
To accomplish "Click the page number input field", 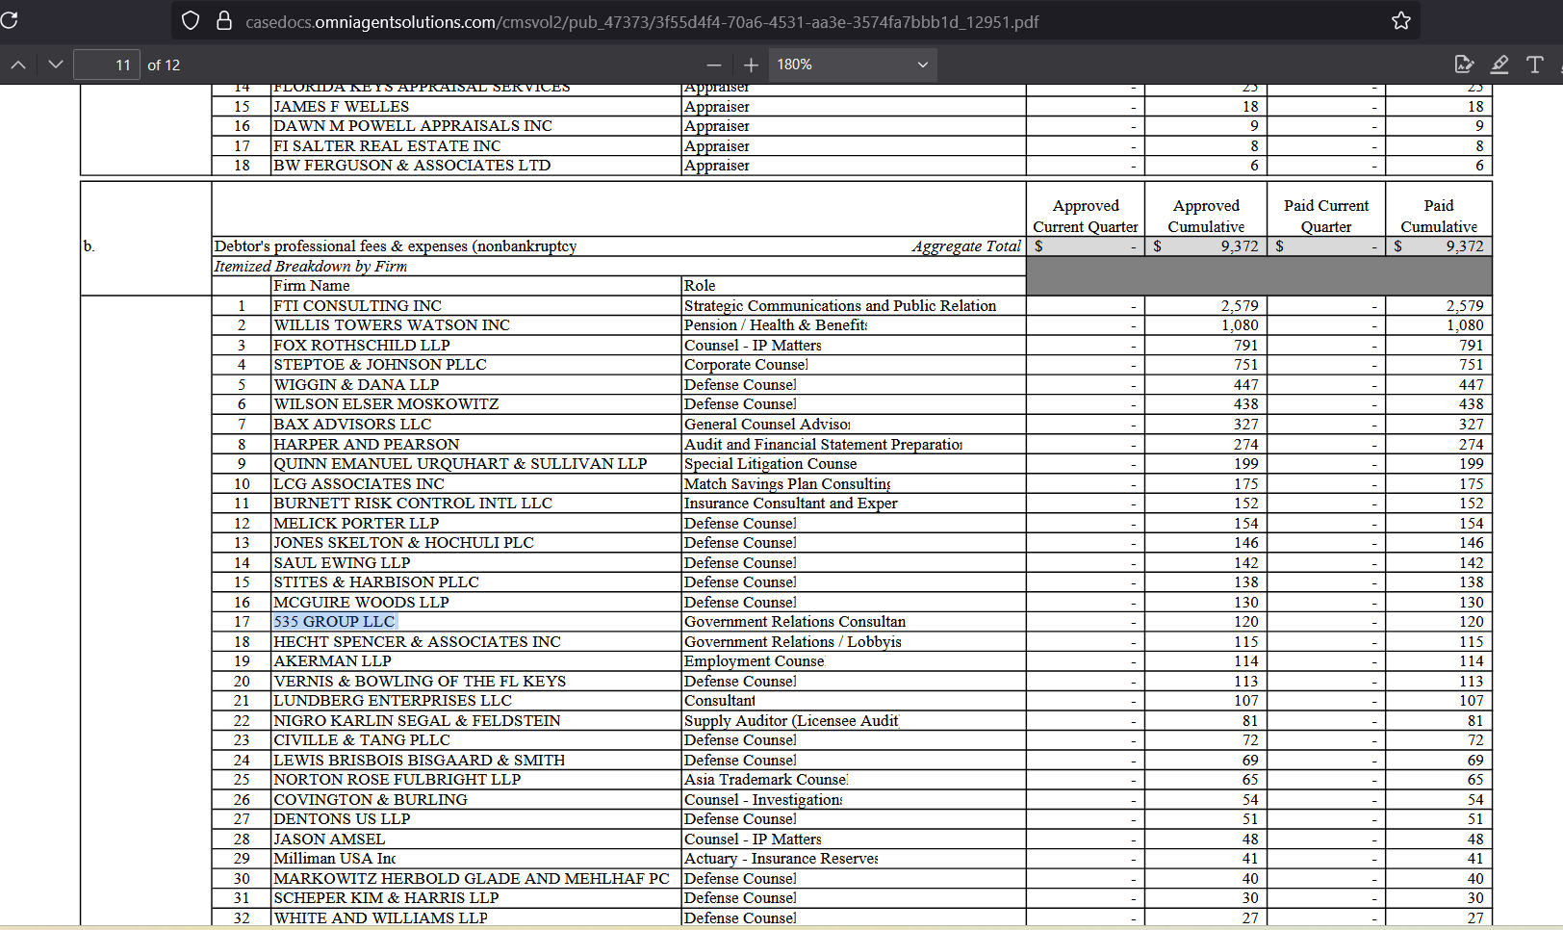I will pos(107,65).
